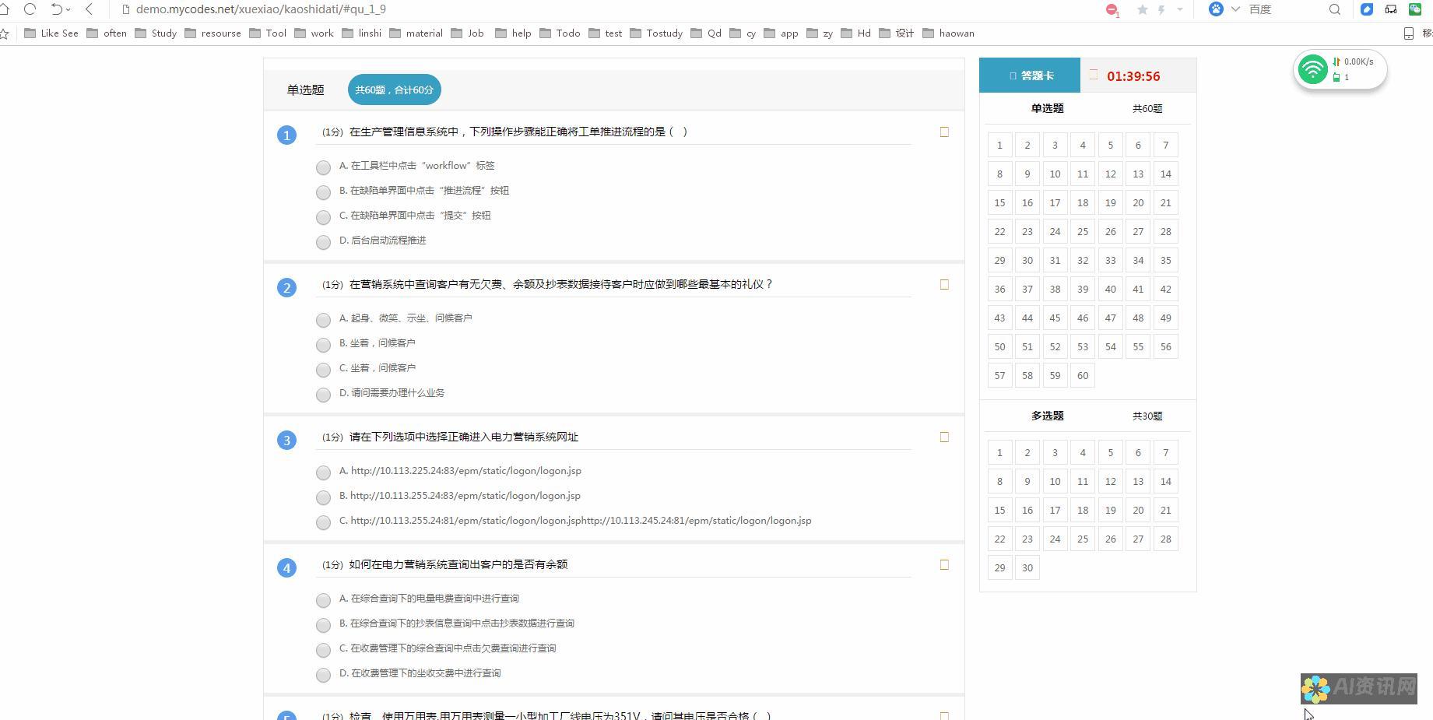The image size is (1433, 720).
Task: Click the undo/restore closed page icon
Action: (57, 9)
